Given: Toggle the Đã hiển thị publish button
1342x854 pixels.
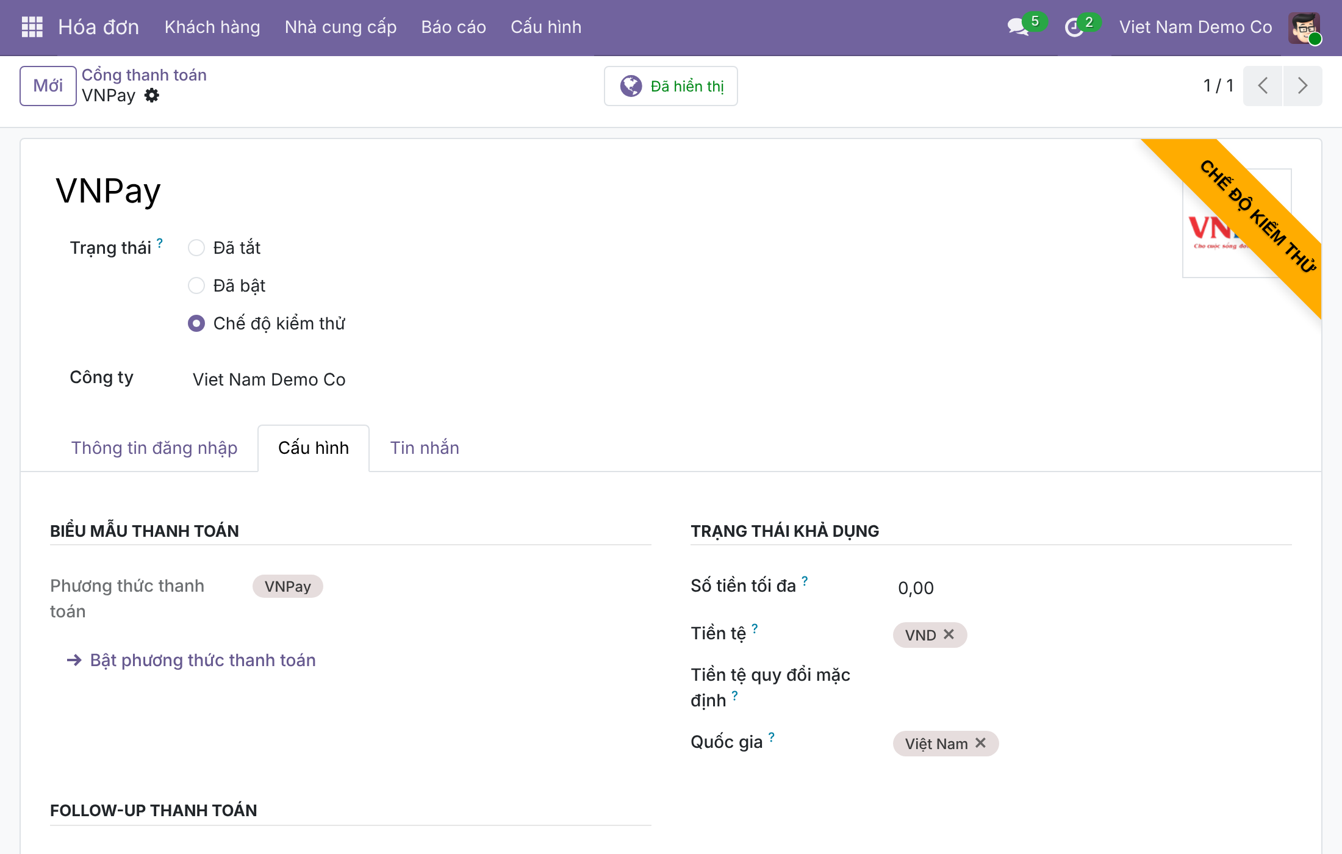Looking at the screenshot, I should coord(670,86).
